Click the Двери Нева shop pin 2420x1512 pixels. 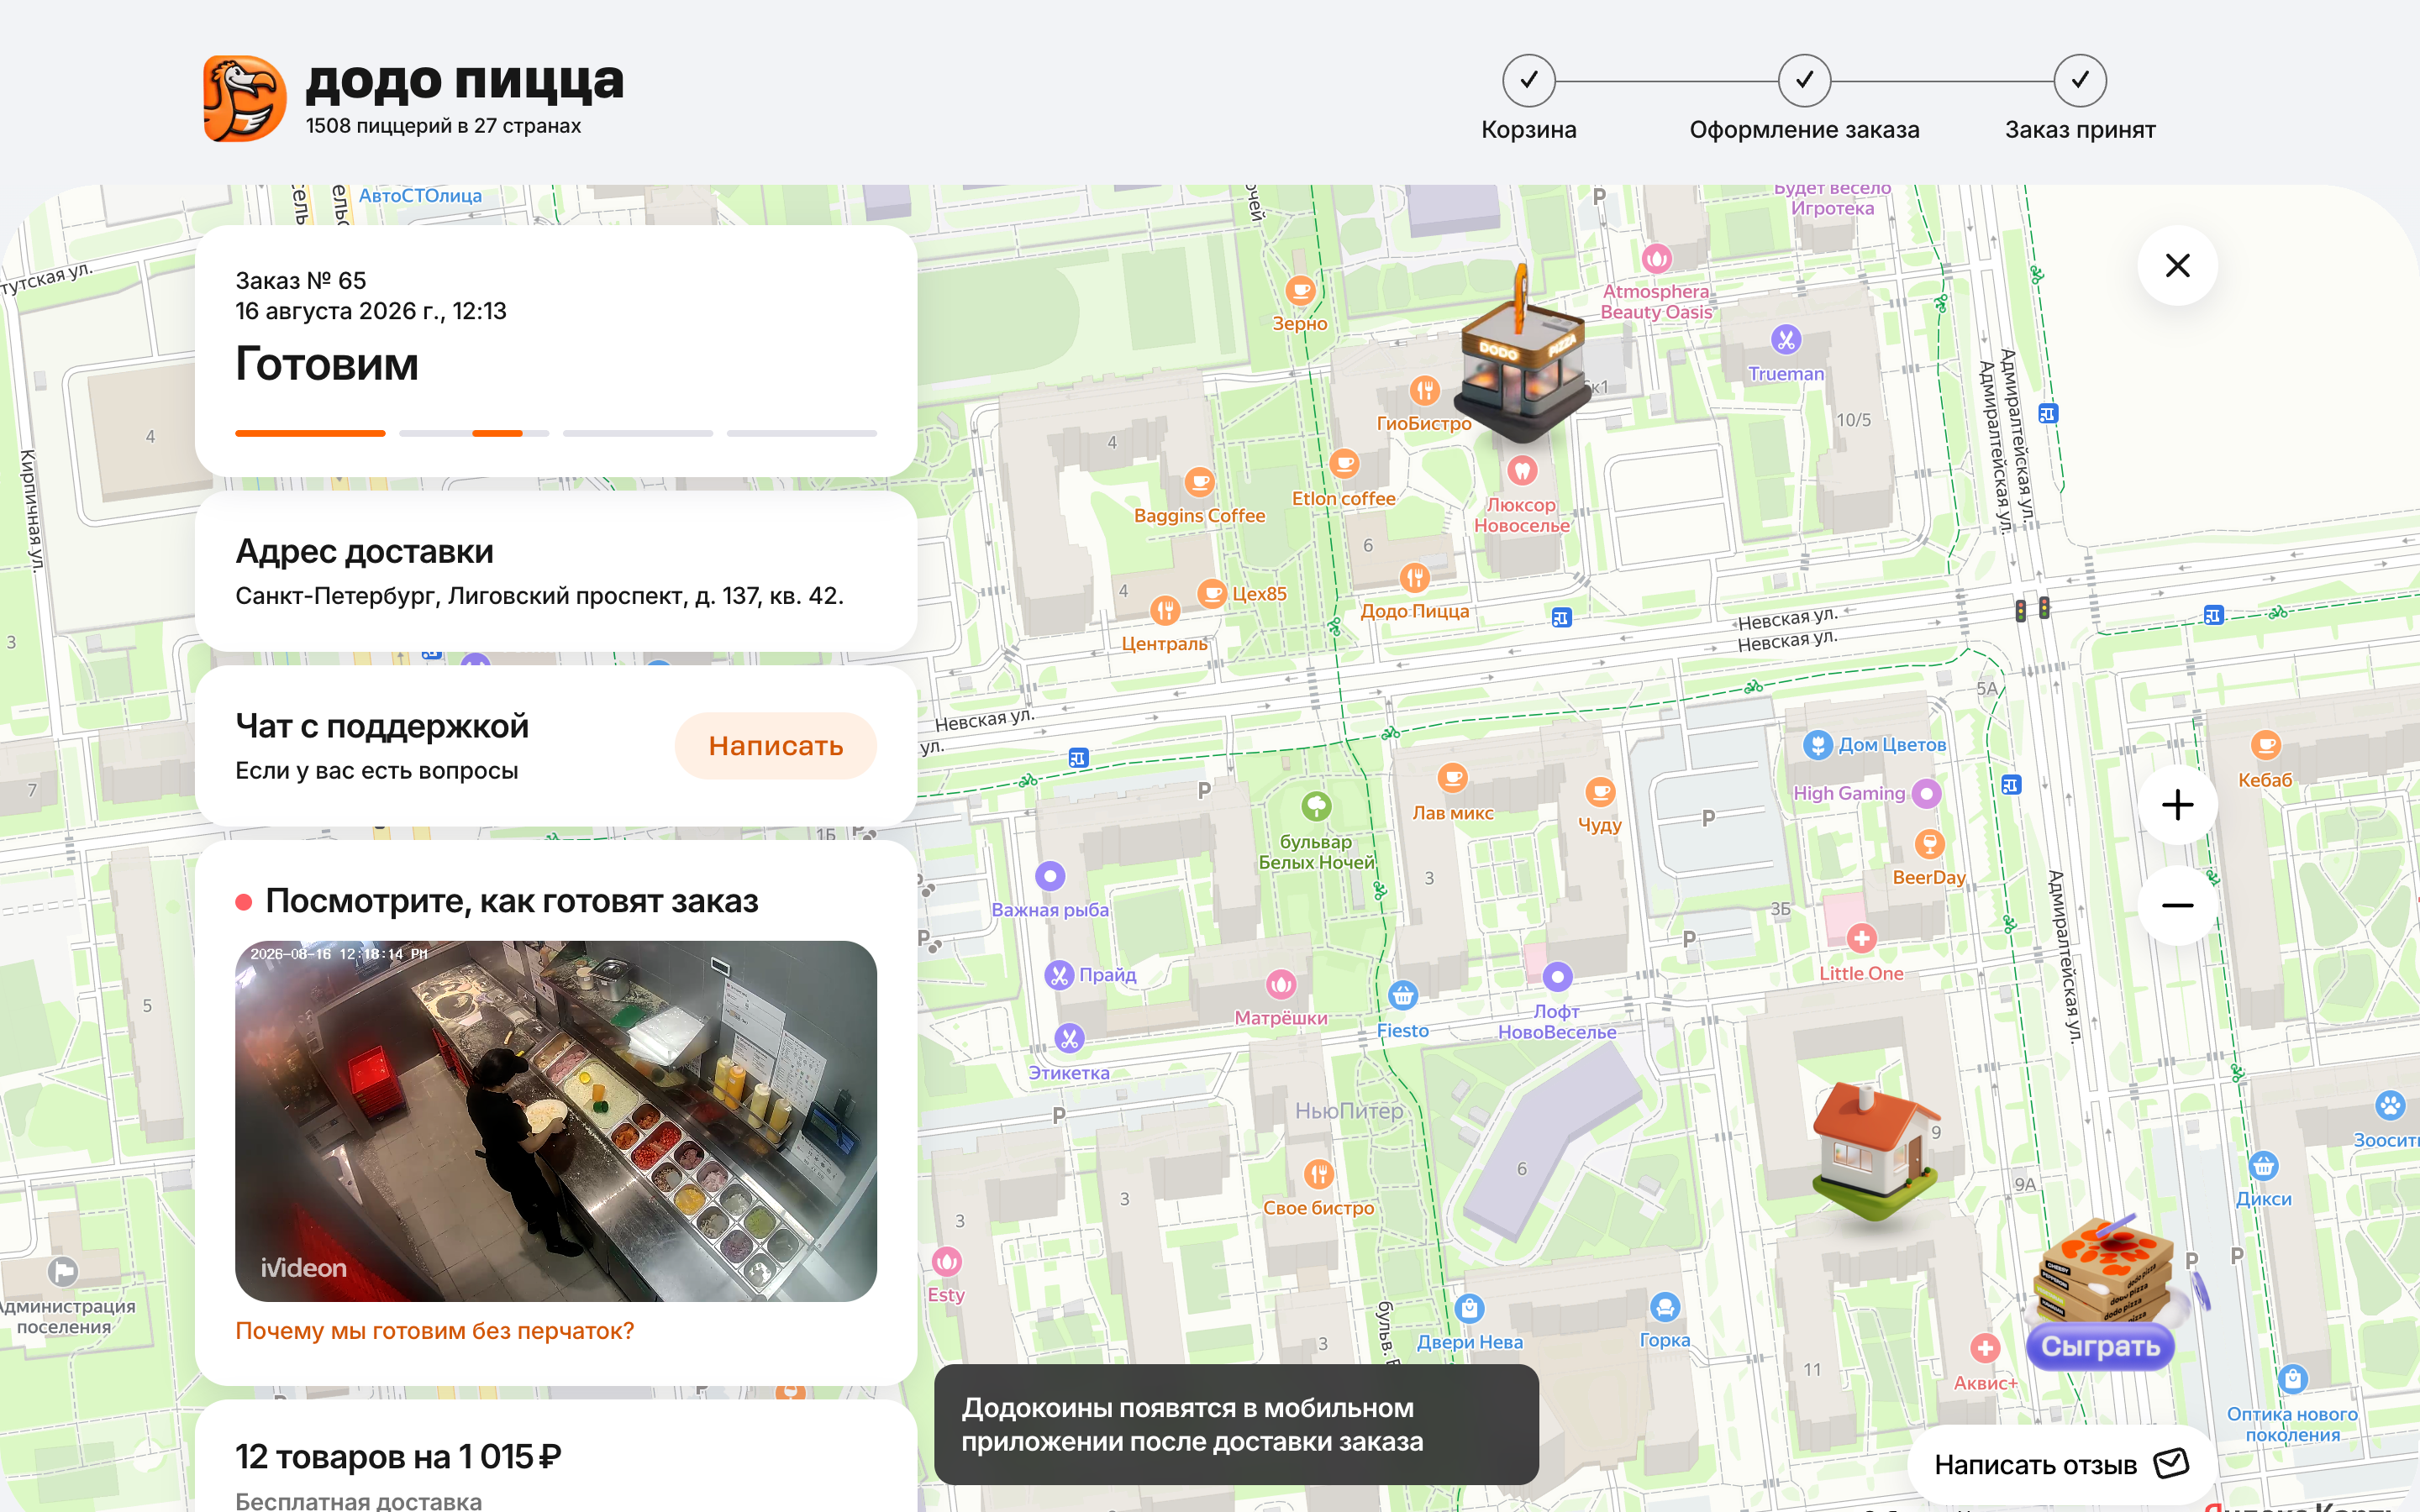[x=1469, y=1308]
